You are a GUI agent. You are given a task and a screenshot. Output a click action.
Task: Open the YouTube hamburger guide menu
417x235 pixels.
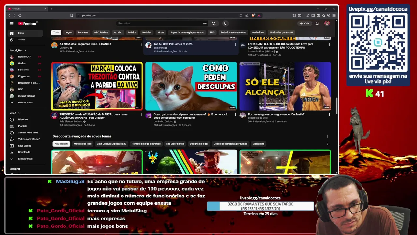coord(12,23)
